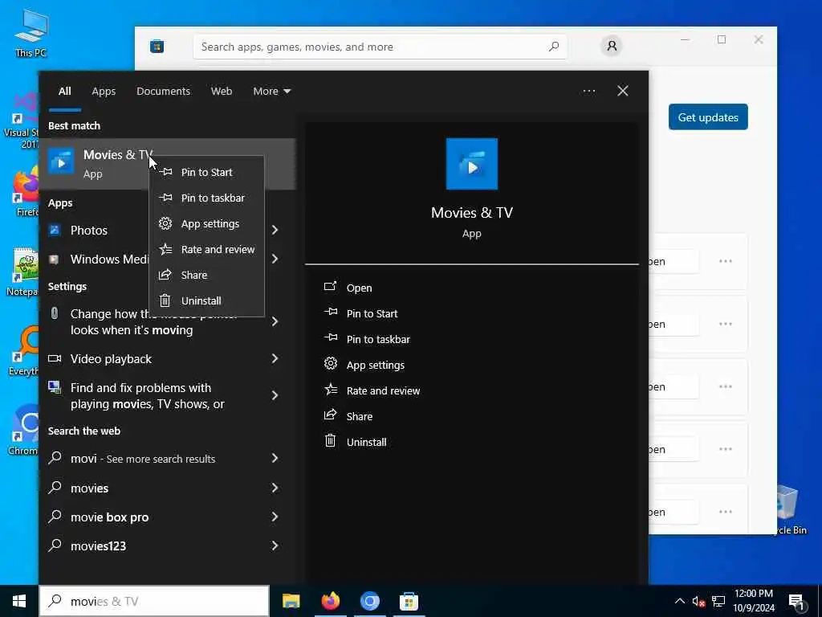Click Open in the preview pane
This screenshot has height=617, width=822.
[x=359, y=288]
